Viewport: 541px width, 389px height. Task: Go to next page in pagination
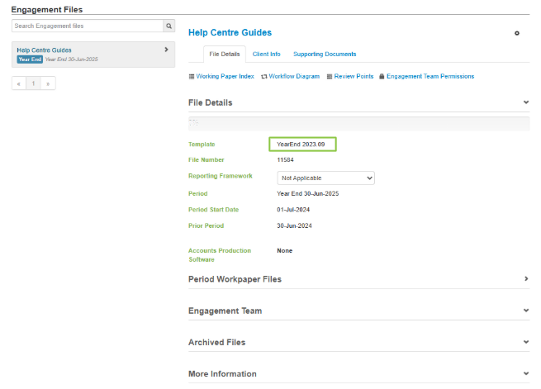click(x=49, y=83)
